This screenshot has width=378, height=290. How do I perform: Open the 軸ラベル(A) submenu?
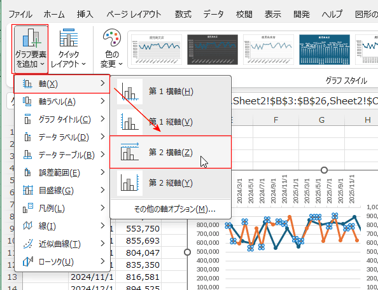coord(62,102)
